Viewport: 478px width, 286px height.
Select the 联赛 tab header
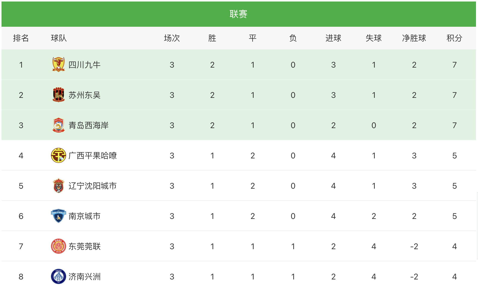coord(238,14)
